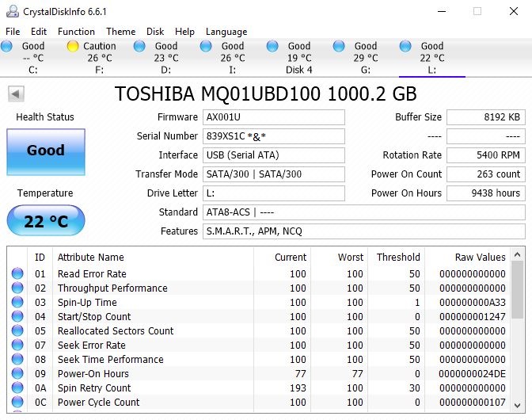Click status orb for Spin-Up Time row
Screen dimensions: 532x420
click(x=17, y=302)
